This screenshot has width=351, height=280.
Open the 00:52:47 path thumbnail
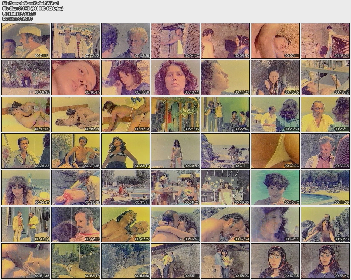[76, 261]
